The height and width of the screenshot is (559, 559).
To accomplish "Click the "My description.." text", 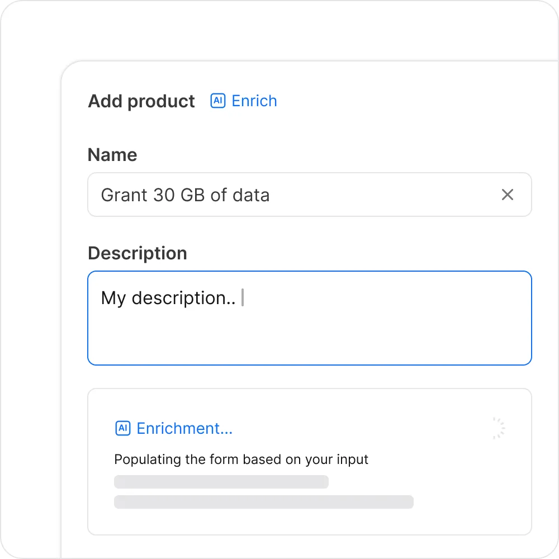I will coord(168,298).
